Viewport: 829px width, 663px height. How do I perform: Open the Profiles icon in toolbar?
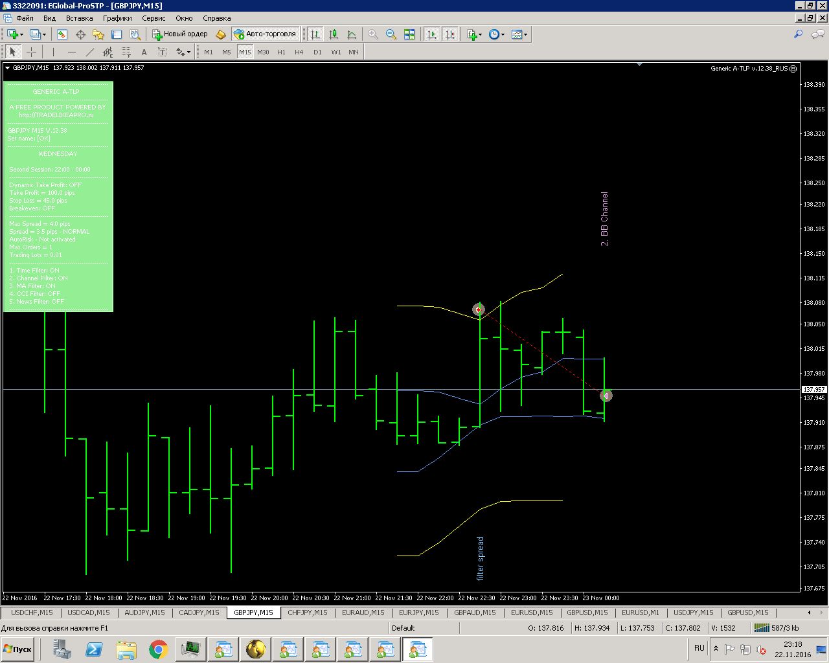(35, 34)
